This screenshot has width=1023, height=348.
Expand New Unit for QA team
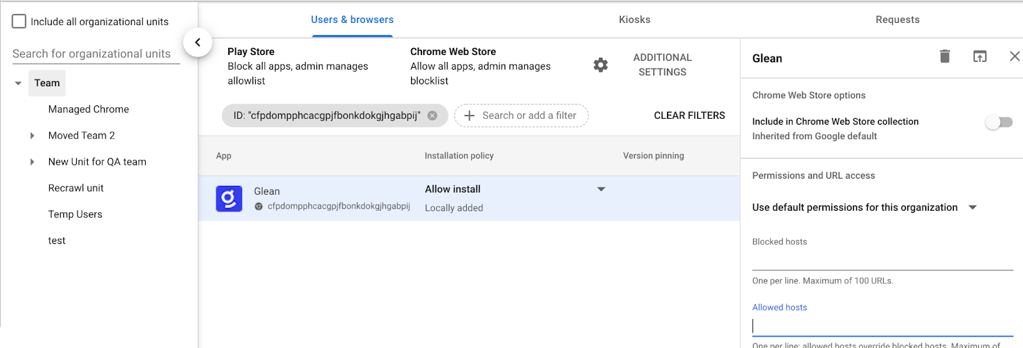(33, 162)
